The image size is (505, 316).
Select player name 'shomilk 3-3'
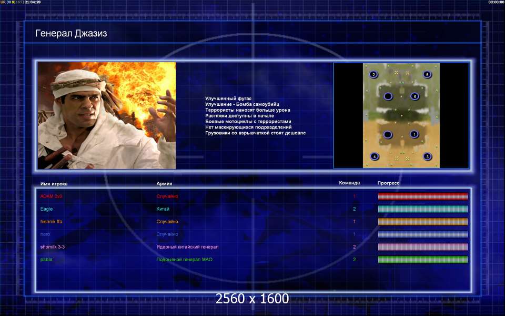pos(53,246)
